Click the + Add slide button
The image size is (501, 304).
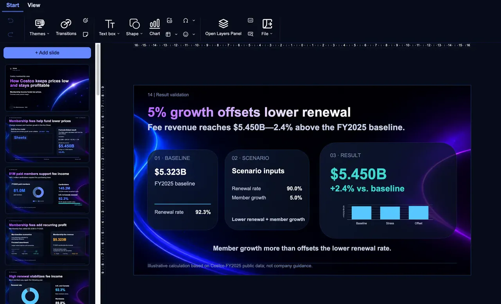pos(47,52)
